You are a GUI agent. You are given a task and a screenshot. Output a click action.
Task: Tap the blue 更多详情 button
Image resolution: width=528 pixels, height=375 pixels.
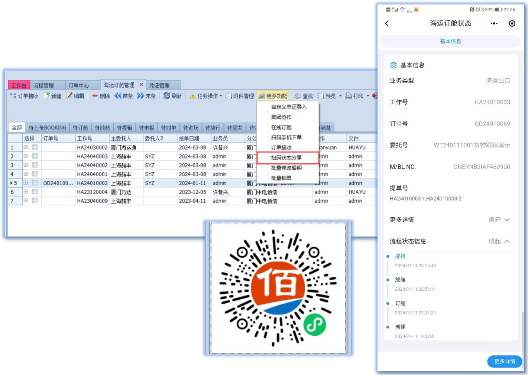click(x=504, y=361)
